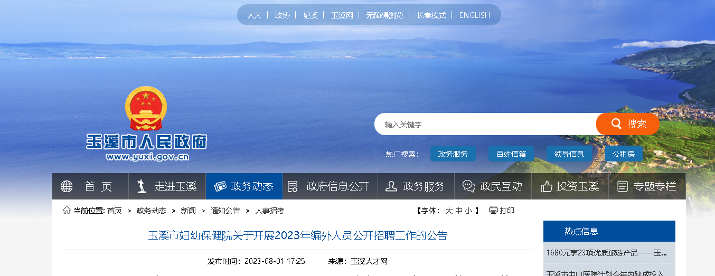This screenshot has height=276, width=715.
Task: Open the 投资玉溪 menu item
Action: 570,186
